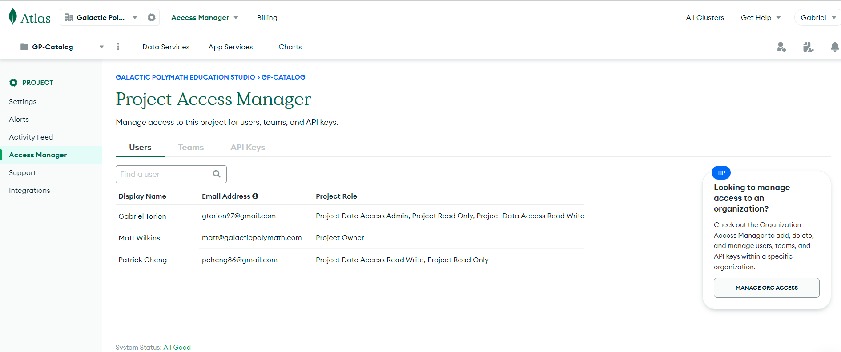Click Gabriel Torion's project roles cell
The width and height of the screenshot is (841, 352).
[x=450, y=216]
